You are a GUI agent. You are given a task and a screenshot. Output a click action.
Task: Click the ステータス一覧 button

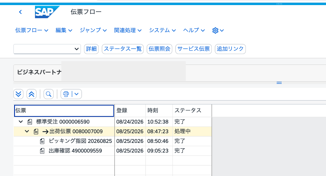click(123, 49)
